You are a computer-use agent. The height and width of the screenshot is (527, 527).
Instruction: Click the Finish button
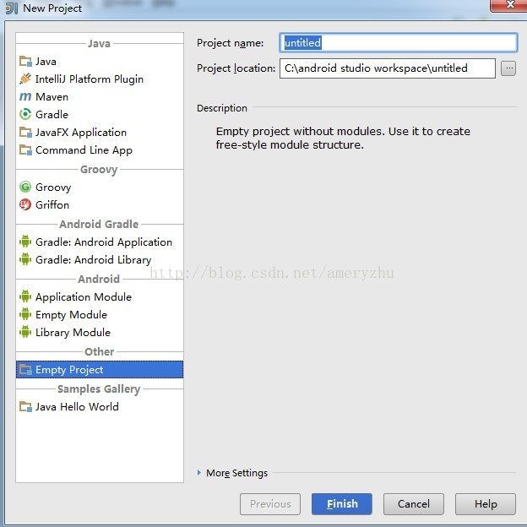(342, 504)
